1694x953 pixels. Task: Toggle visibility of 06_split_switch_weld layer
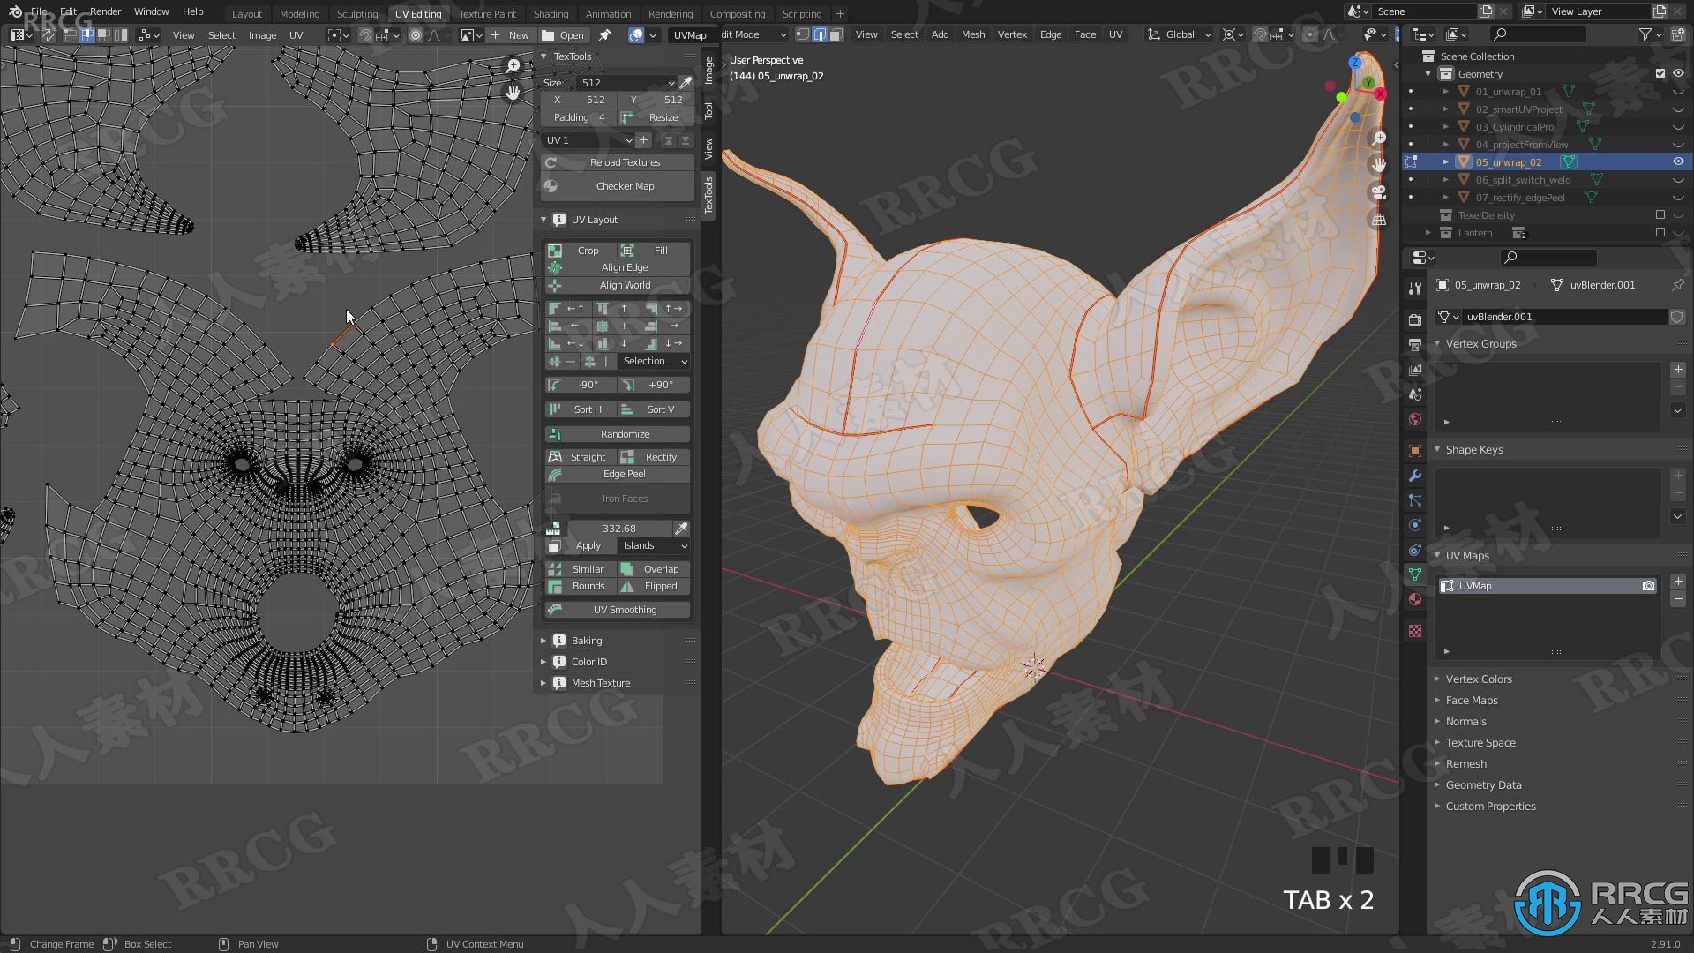coord(1675,179)
